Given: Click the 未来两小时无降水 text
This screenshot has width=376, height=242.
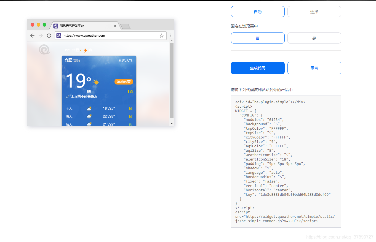Looking at the screenshot, I should [84, 97].
